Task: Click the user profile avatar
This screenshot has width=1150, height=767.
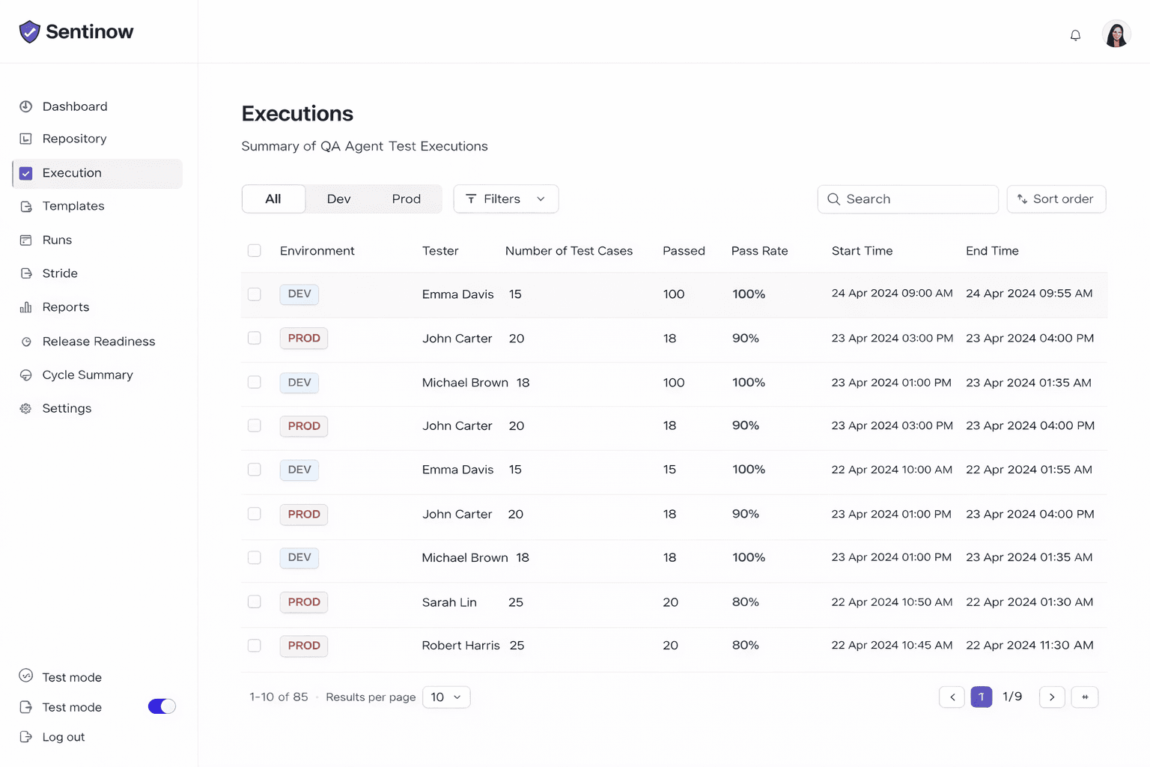Action: coord(1116,34)
